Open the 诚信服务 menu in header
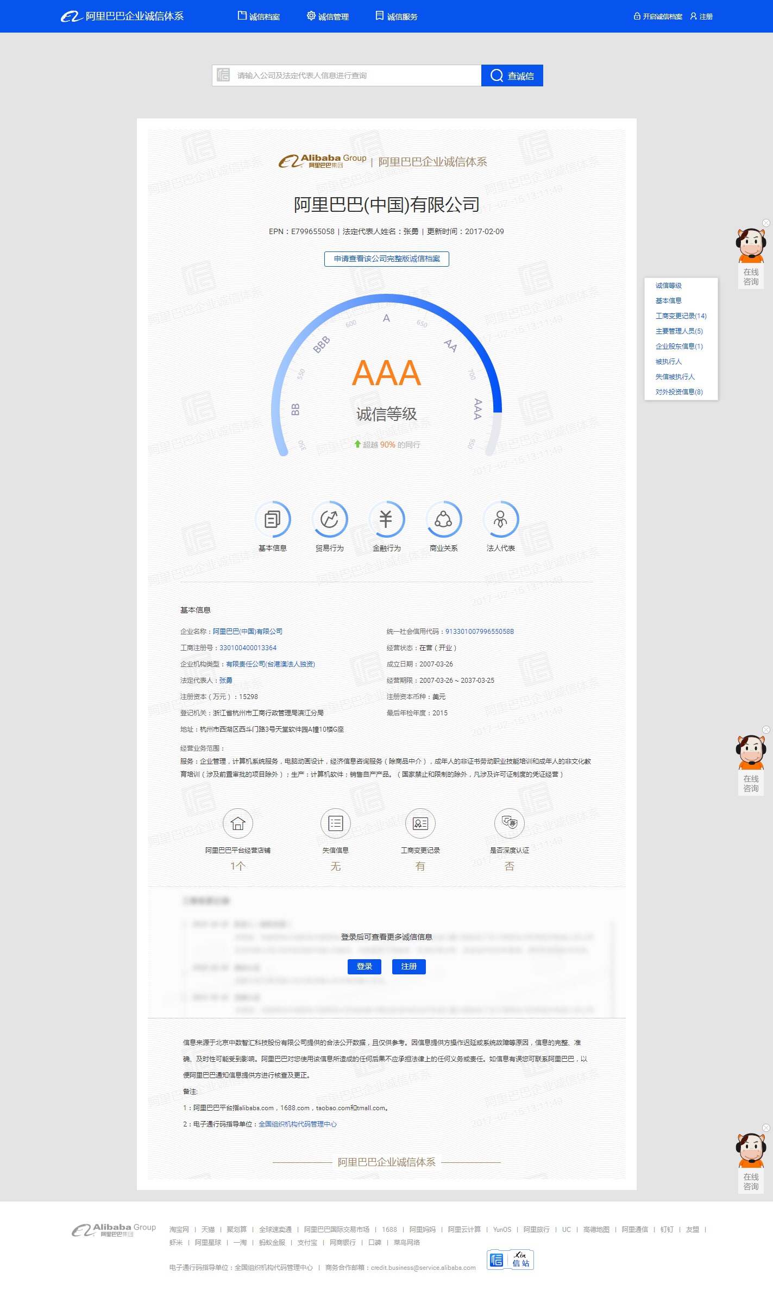 397,16
